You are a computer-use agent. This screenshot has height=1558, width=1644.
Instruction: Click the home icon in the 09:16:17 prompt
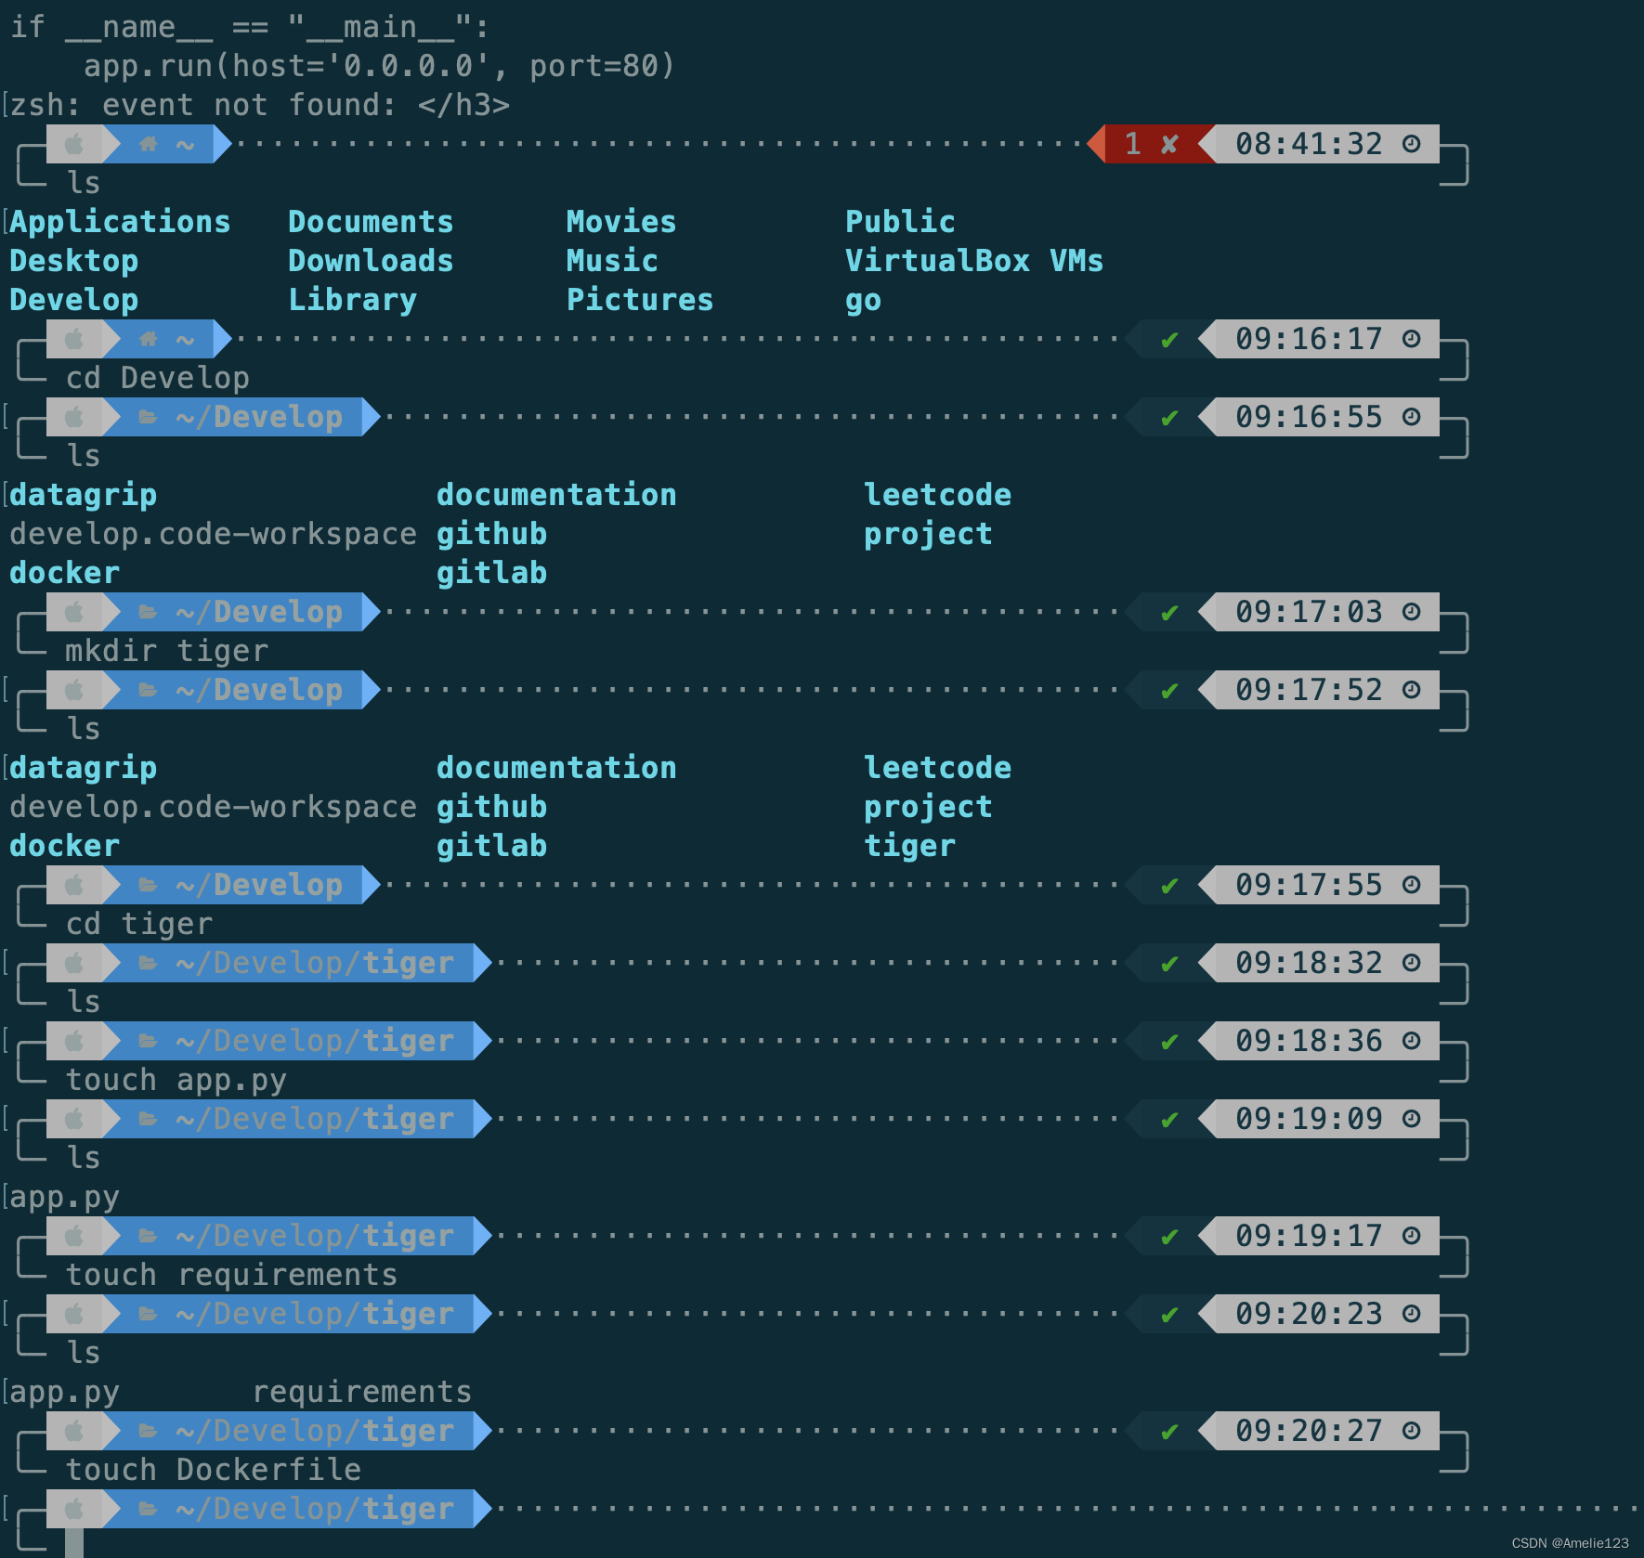[149, 339]
